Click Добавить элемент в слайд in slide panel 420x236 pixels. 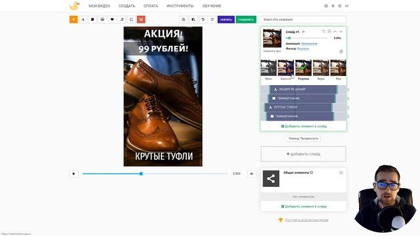coord(304,127)
